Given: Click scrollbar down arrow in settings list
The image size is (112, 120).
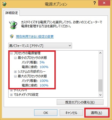Looking at the screenshot, I should click(101, 95).
